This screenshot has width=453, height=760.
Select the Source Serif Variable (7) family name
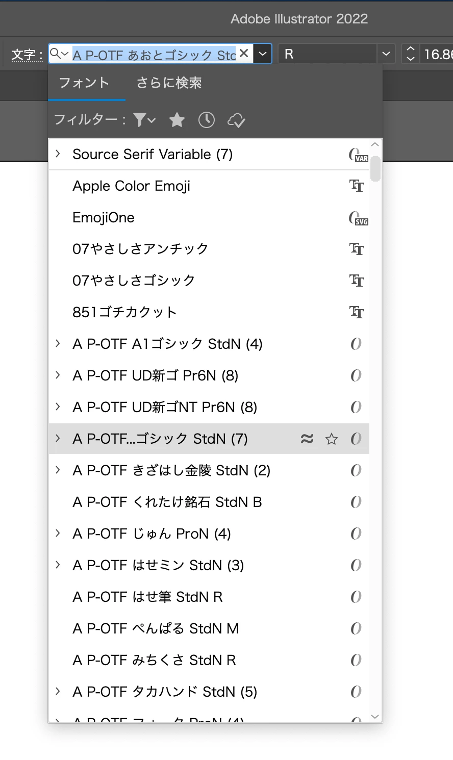click(x=153, y=154)
